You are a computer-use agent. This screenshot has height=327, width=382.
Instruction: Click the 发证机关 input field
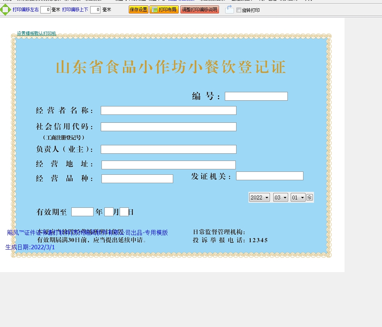pos(270,176)
